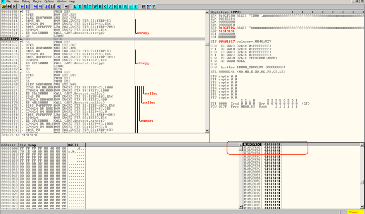Run the program with the play icon
The height and width of the screenshot is (214, 365).
tap(22, 7)
